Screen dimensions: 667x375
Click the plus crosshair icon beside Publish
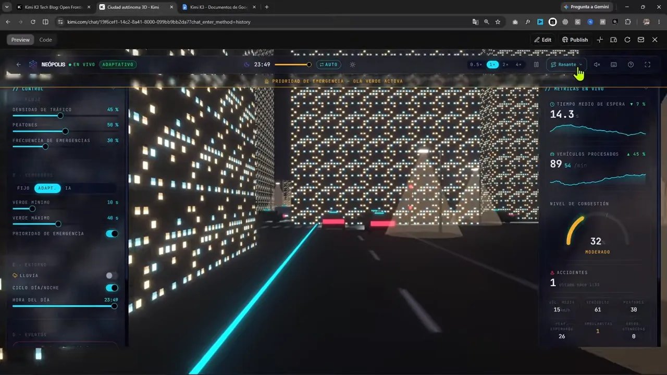[x=600, y=40]
